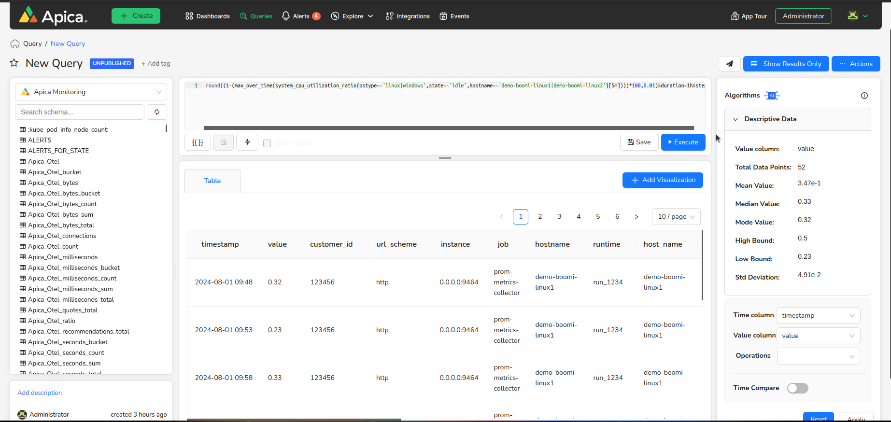Image resolution: width=891 pixels, height=422 pixels.
Task: Click the paper plane publish icon
Action: coord(729,64)
